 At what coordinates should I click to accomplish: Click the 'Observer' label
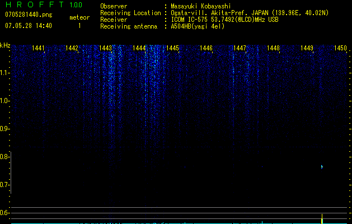pos(114,6)
